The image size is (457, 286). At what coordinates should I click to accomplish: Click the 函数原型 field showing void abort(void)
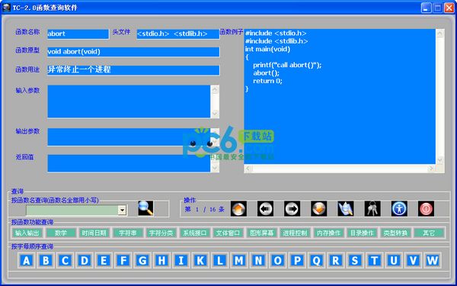[133, 52]
